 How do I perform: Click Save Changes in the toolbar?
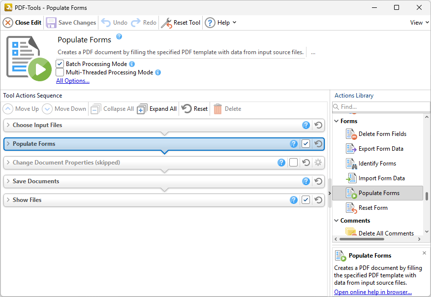71,22
